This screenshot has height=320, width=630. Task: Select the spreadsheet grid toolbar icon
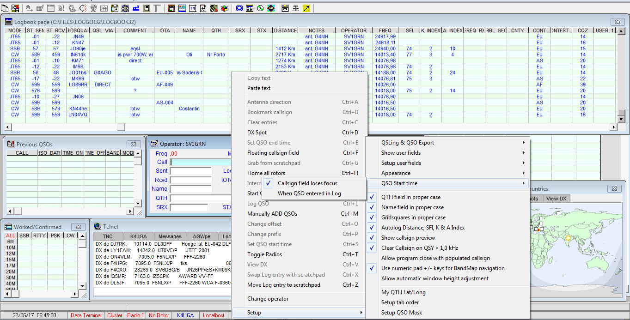104,8
